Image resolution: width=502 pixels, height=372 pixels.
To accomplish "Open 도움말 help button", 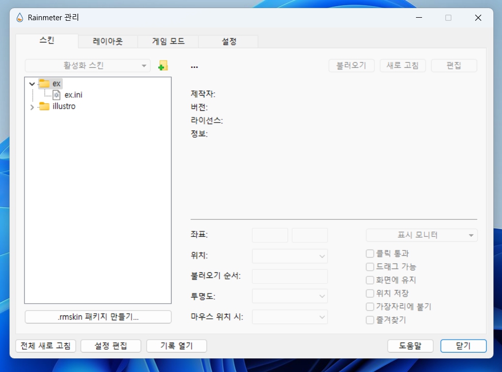I will point(410,346).
